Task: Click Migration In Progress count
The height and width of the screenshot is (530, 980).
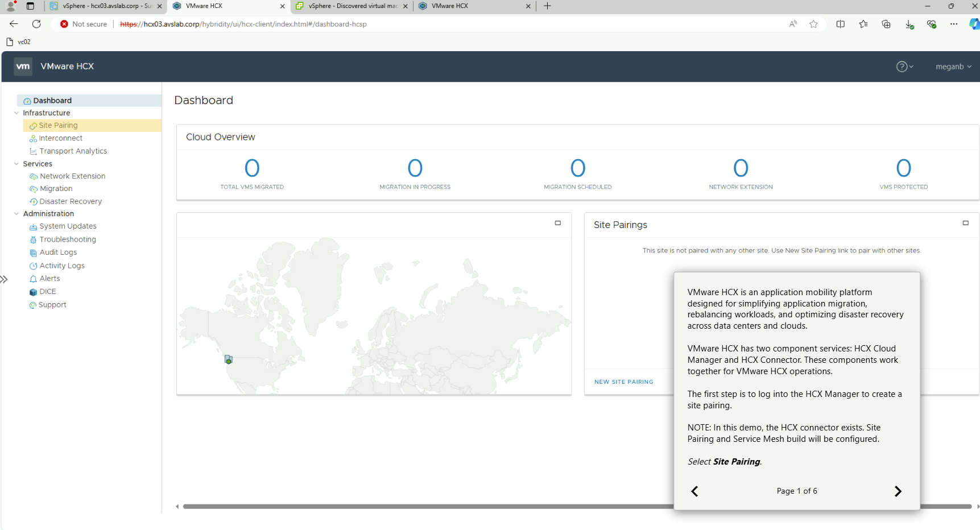Action: click(x=415, y=168)
